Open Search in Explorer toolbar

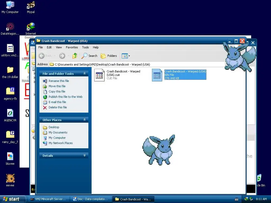pyautogui.click(x=89, y=56)
